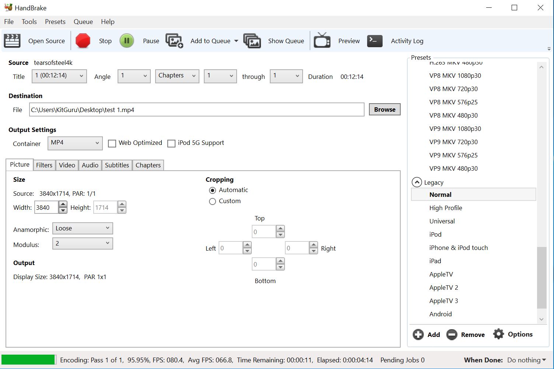
Task: Increase the Top crop value arrow
Action: pyautogui.click(x=281, y=228)
